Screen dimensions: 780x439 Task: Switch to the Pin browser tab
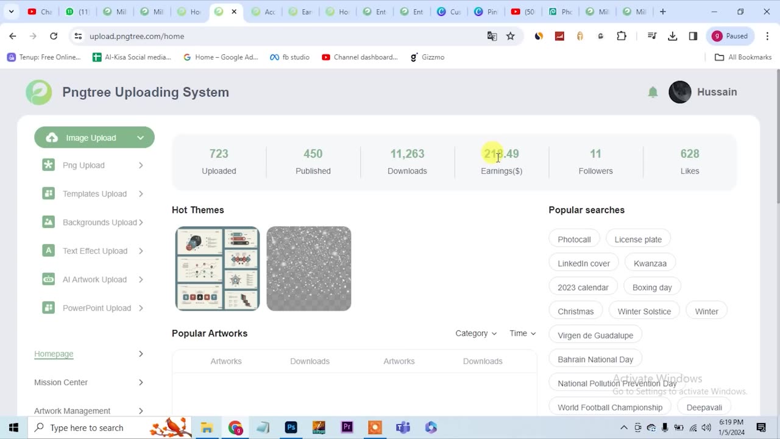[484, 12]
